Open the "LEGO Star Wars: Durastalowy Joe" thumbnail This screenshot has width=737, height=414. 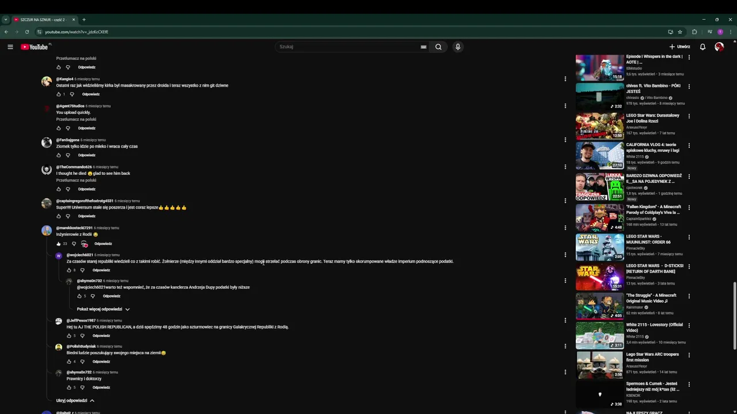[599, 126]
